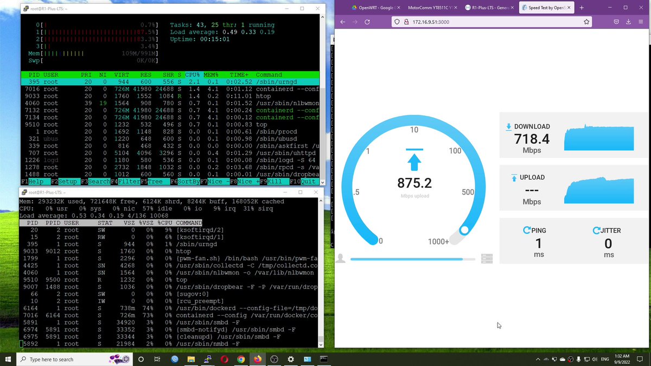651x366 pixels.
Task: Click the gauge needle knob
Action: click(x=464, y=230)
